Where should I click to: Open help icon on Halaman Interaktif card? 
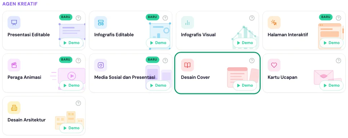click(x=339, y=18)
